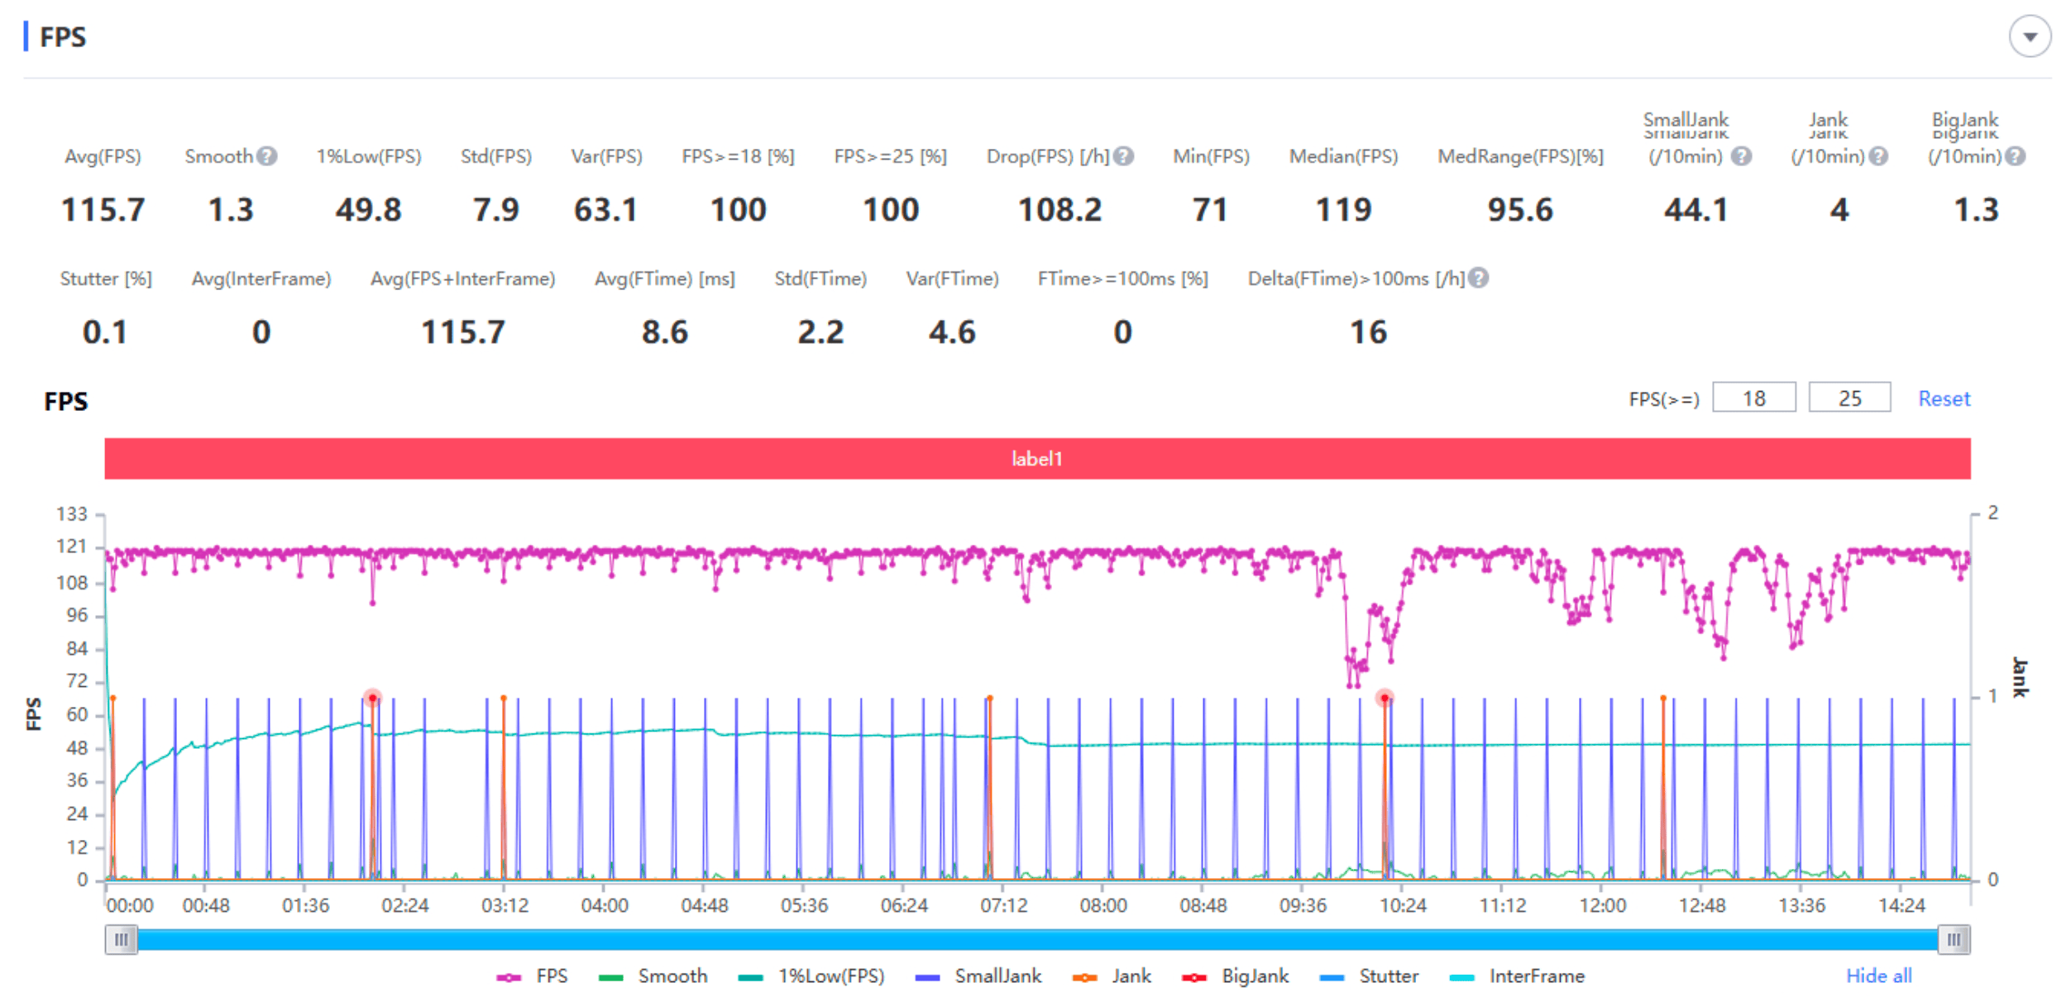Select the red label1 bar above chart
Screen dimensions: 2071x997
1037,459
